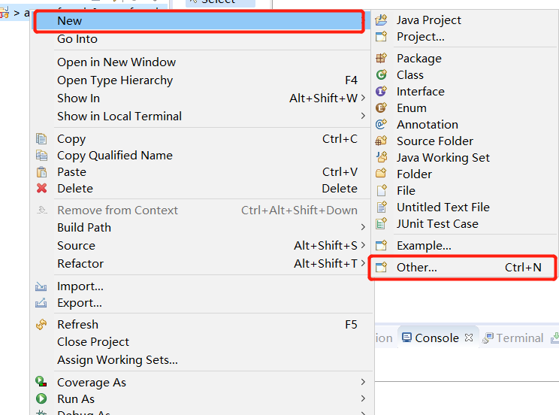Click the Annotation icon in submenu
This screenshot has height=415, width=559.
pos(382,125)
